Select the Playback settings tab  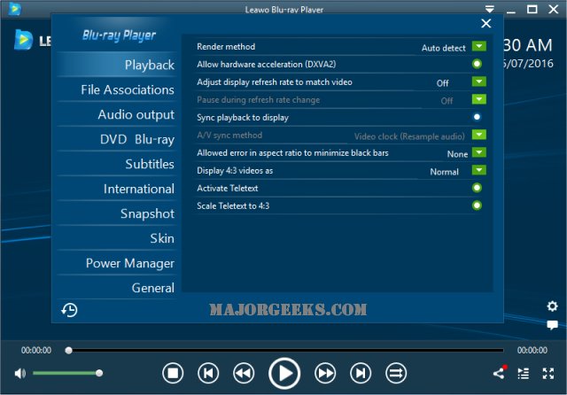click(x=117, y=65)
